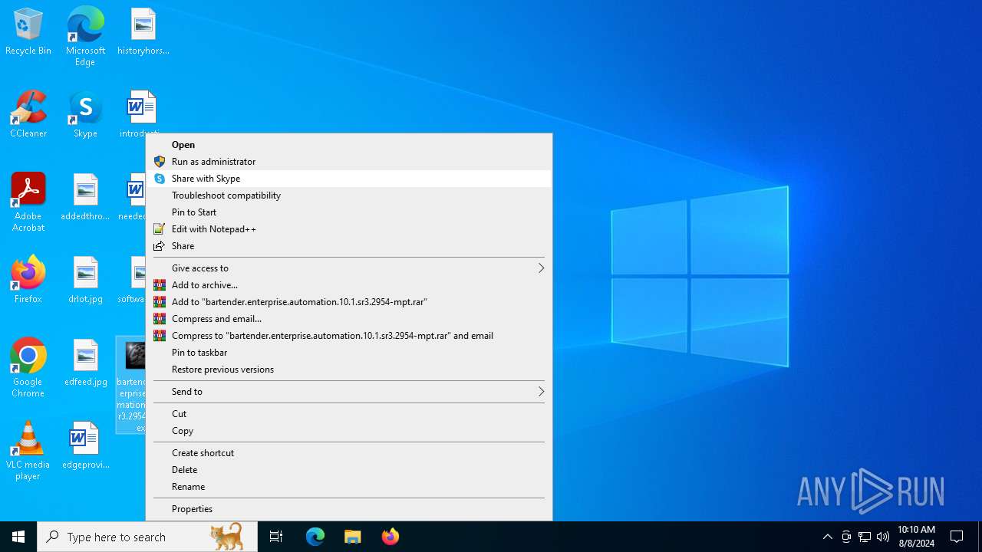Choose Share with Skype
Screen dimensions: 982x552
click(x=349, y=179)
